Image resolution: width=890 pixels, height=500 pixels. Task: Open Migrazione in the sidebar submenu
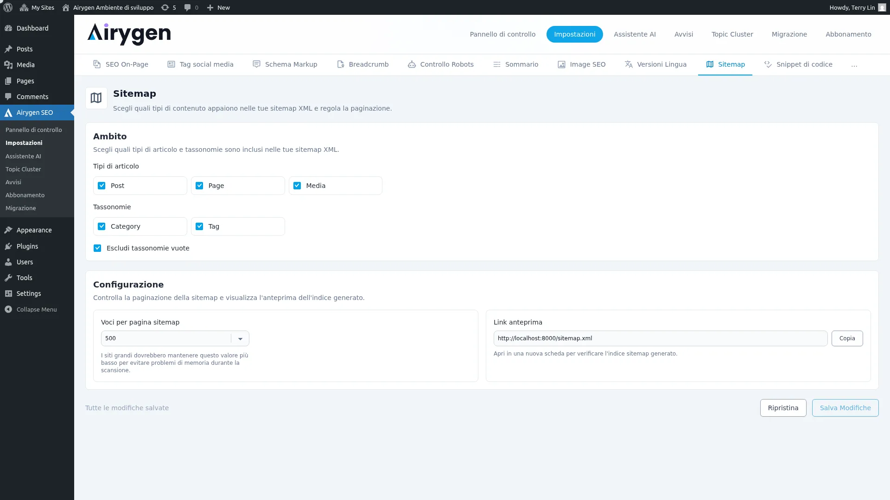tap(21, 208)
